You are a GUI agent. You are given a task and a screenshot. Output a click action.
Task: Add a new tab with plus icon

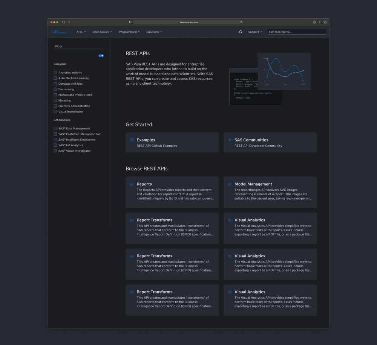320,22
